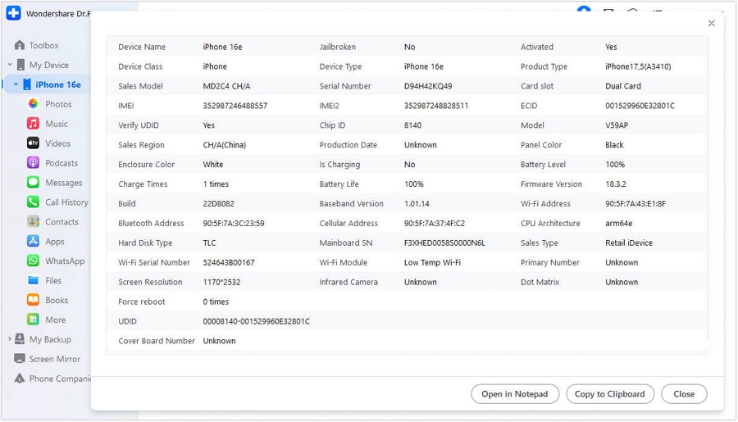Viewport: 738px width, 422px height.
Task: Open the Podcasts icon
Action: click(x=33, y=163)
